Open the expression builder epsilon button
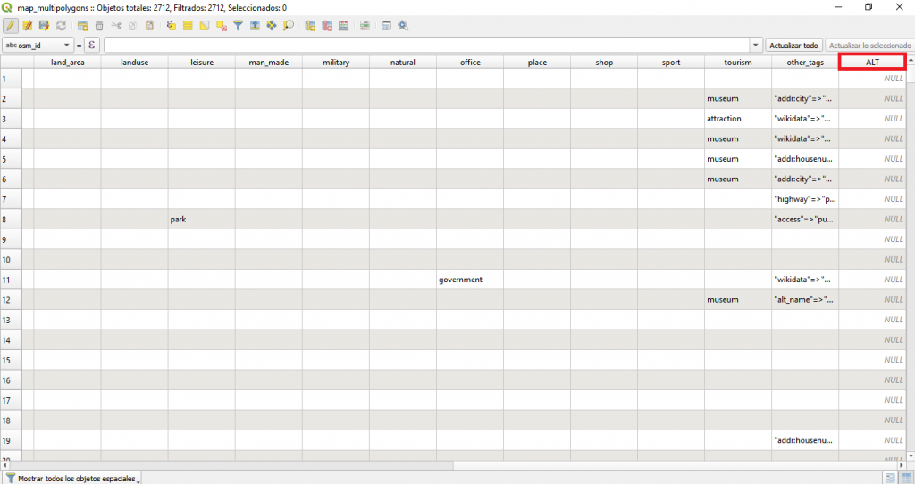This screenshot has width=915, height=484. pyautogui.click(x=91, y=45)
